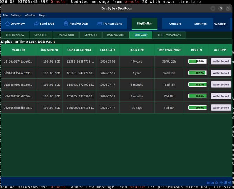This screenshot has width=234, height=189.
Task: Open the Window menu
Action: click(30, 15)
